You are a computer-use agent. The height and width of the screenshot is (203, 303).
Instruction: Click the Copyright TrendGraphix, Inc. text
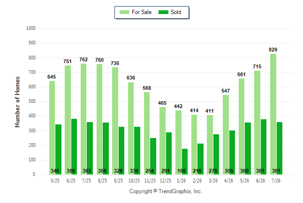click(x=166, y=191)
